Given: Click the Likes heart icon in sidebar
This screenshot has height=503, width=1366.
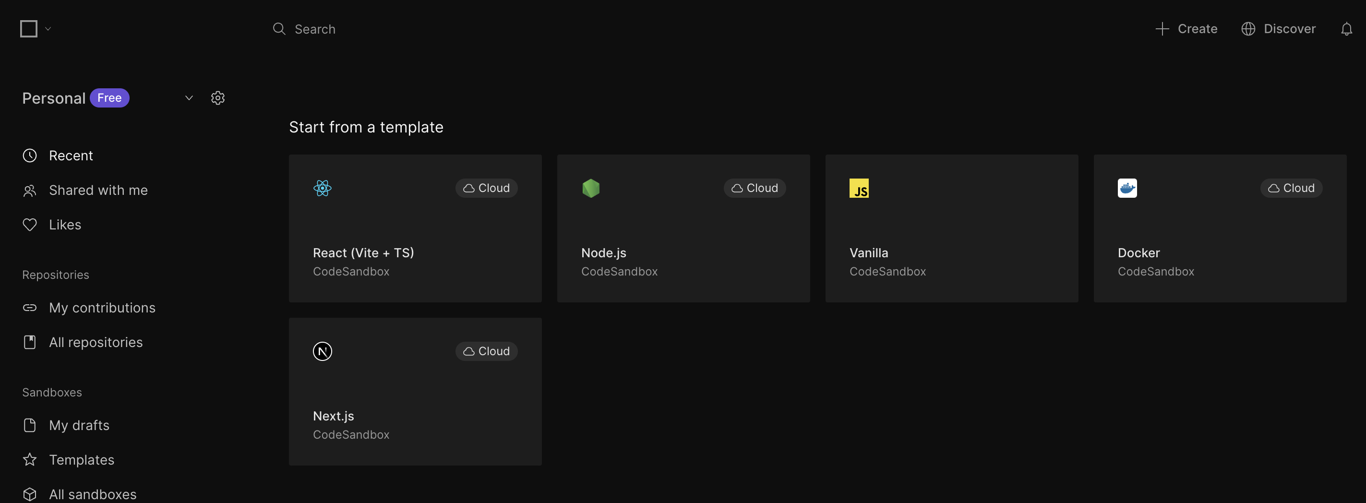Looking at the screenshot, I should (x=30, y=224).
